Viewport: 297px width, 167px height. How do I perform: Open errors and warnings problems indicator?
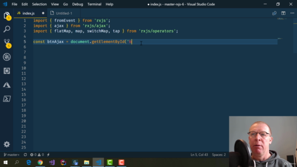(x=37, y=154)
